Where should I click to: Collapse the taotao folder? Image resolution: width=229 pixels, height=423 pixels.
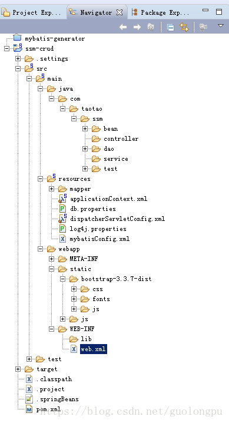(x=62, y=109)
